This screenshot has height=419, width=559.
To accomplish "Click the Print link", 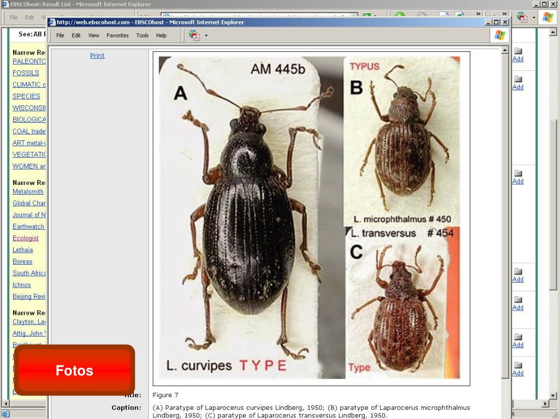I will (x=97, y=56).
